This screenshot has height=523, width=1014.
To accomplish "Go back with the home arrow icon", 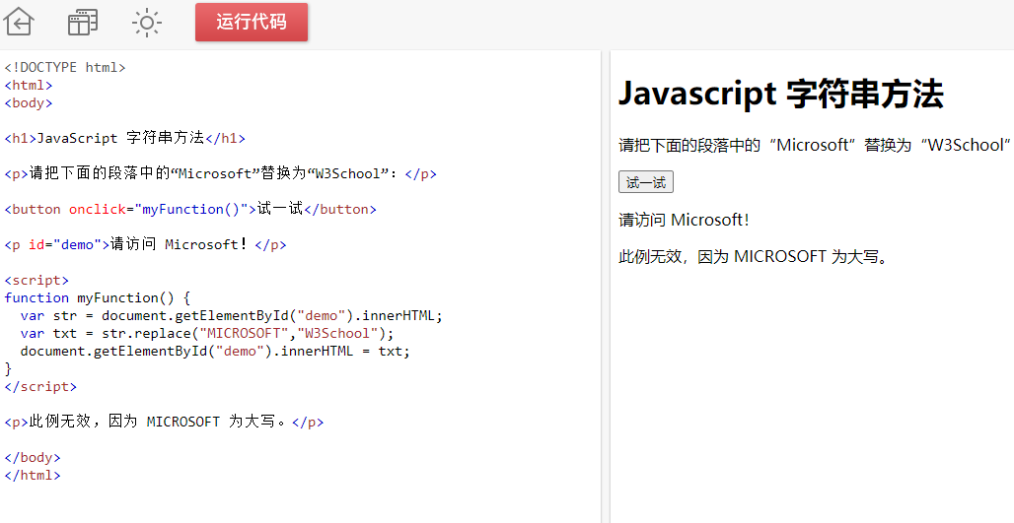I will (19, 22).
